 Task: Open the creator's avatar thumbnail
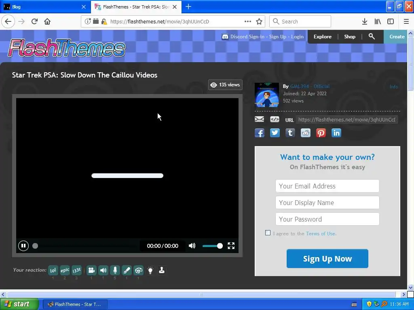(x=267, y=95)
